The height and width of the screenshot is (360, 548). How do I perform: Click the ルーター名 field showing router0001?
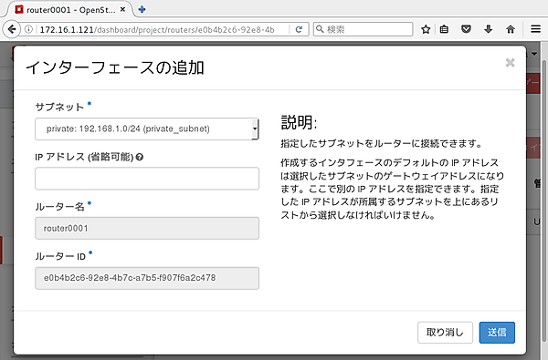click(x=147, y=228)
